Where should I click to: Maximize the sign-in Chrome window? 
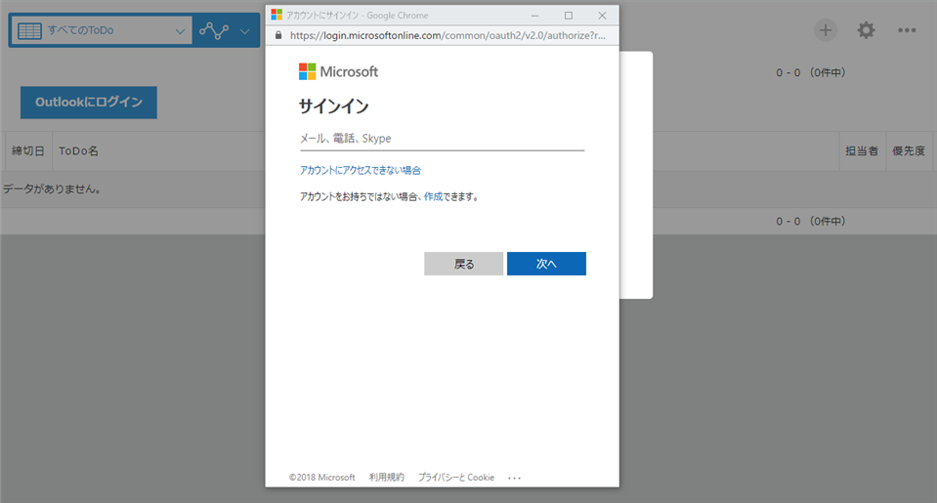point(569,16)
